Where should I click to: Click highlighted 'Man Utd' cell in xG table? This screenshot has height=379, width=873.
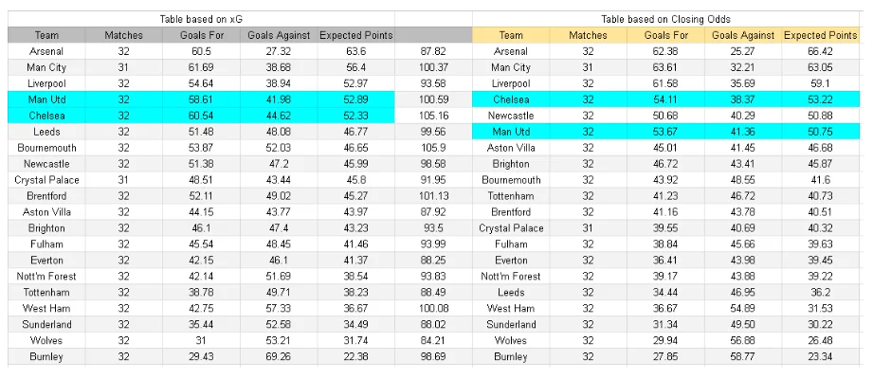click(46, 99)
